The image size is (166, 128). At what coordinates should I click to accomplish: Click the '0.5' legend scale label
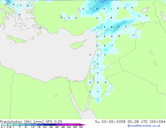tap(9, 127)
